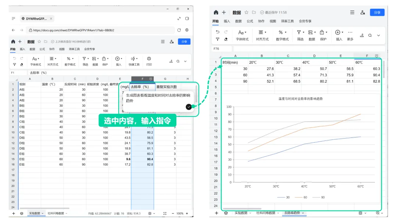The height and width of the screenshot is (223, 397).
Task: Collapse the toolbar chevron in left window
Action: click(x=185, y=61)
